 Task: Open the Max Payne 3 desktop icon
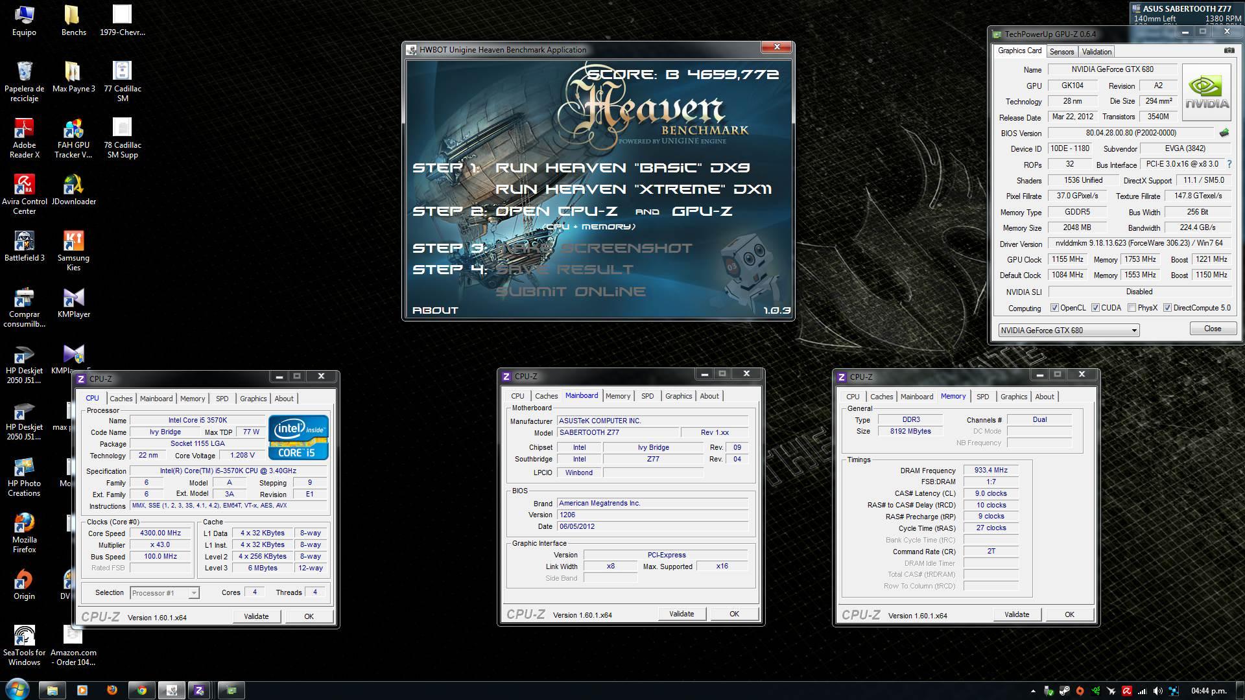coord(73,77)
